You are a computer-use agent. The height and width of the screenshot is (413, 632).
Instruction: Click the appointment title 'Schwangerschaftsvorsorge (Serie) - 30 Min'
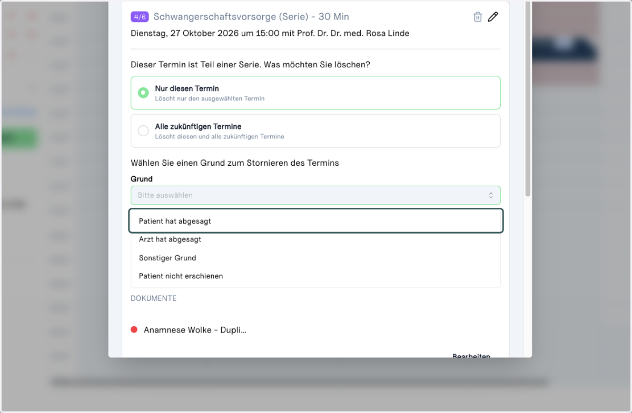coord(251,17)
